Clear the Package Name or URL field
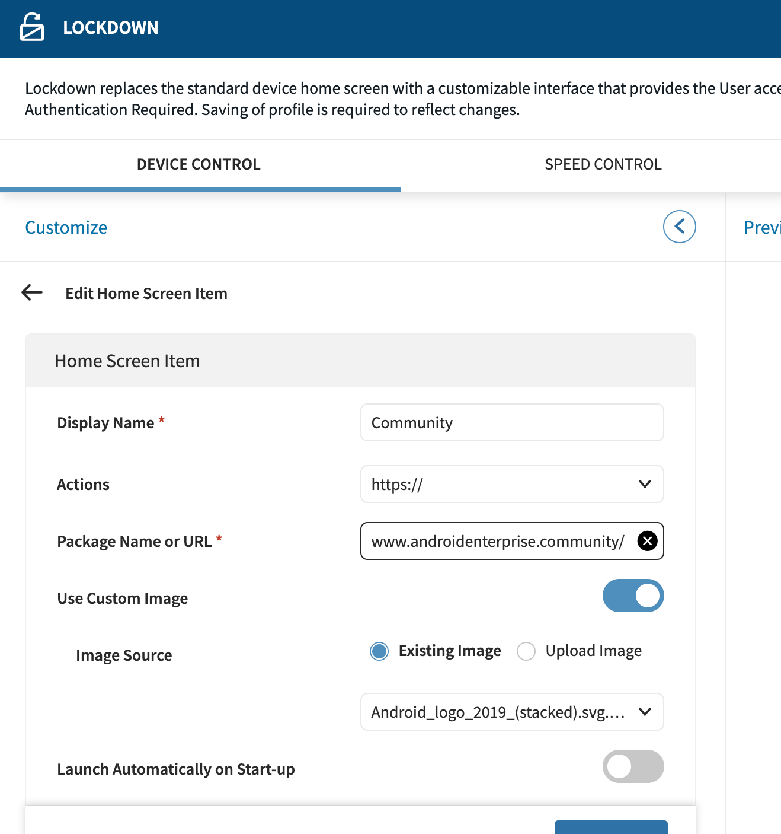 (647, 541)
